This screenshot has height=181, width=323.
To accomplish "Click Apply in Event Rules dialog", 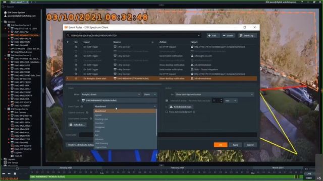I will point(235,145).
